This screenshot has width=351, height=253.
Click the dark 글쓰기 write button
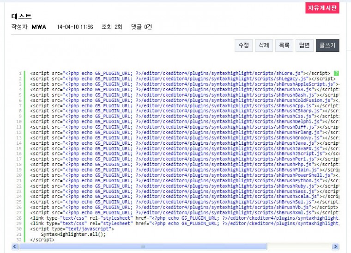327,45
